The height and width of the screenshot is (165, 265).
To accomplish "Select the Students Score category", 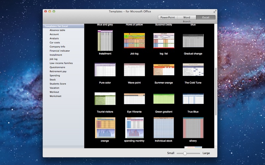I will pos(58,84).
